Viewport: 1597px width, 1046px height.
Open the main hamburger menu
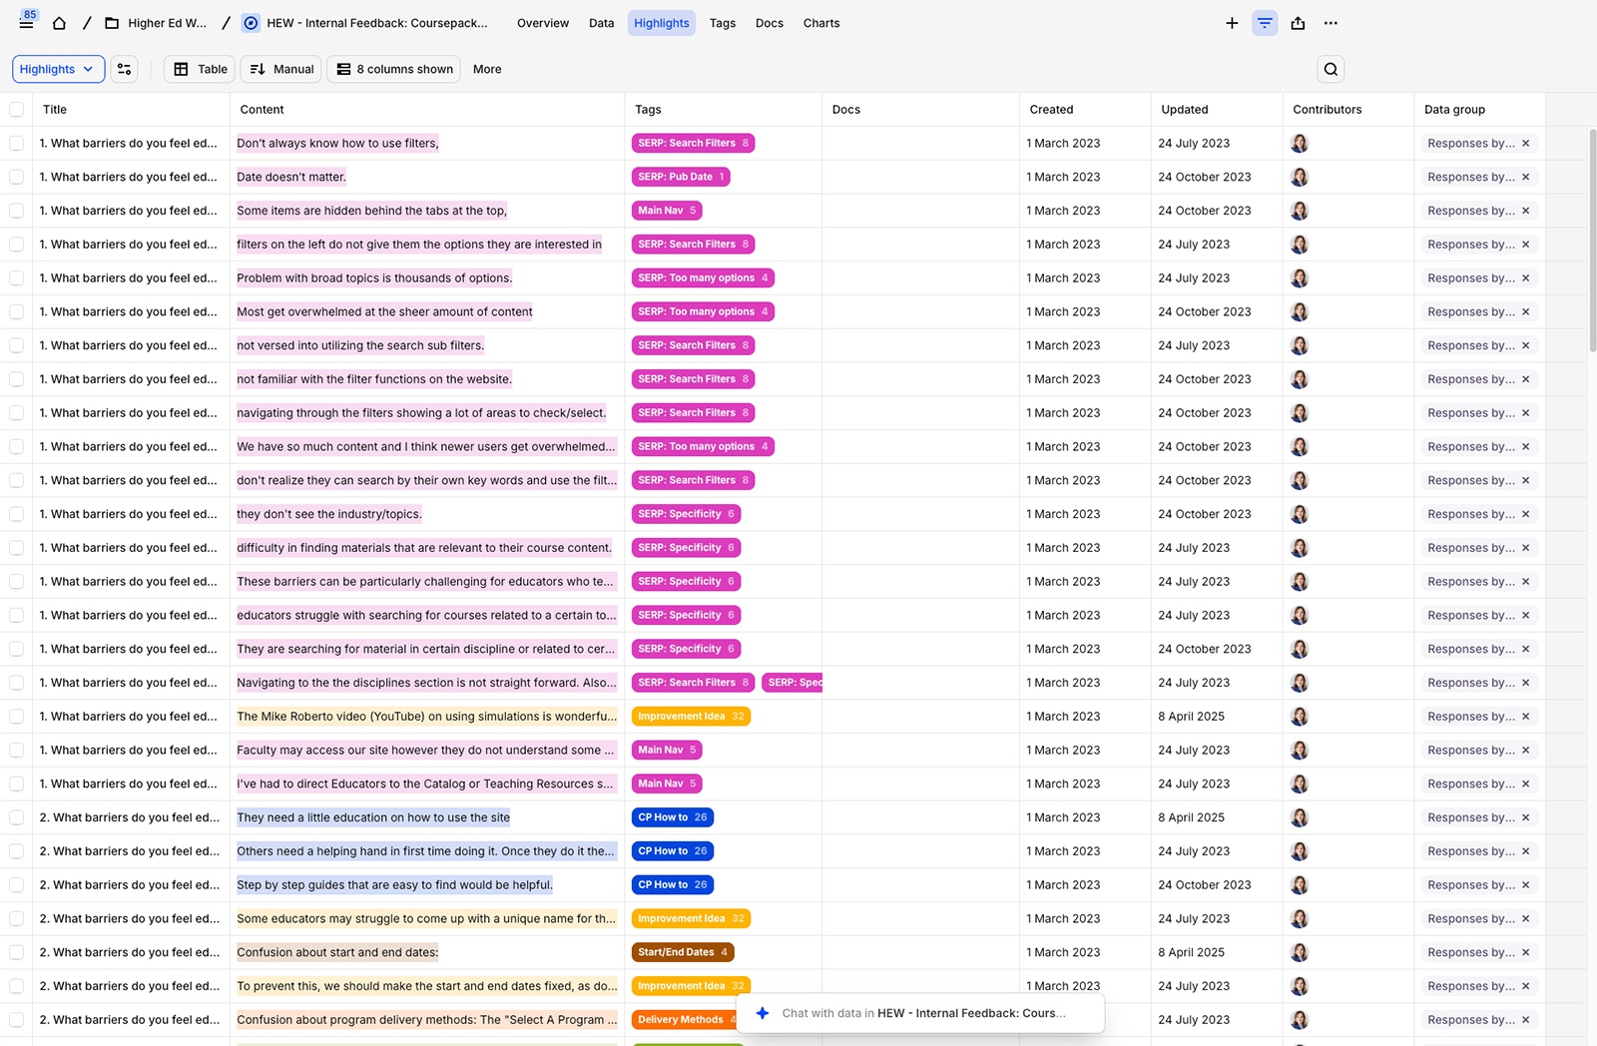pos(27,23)
